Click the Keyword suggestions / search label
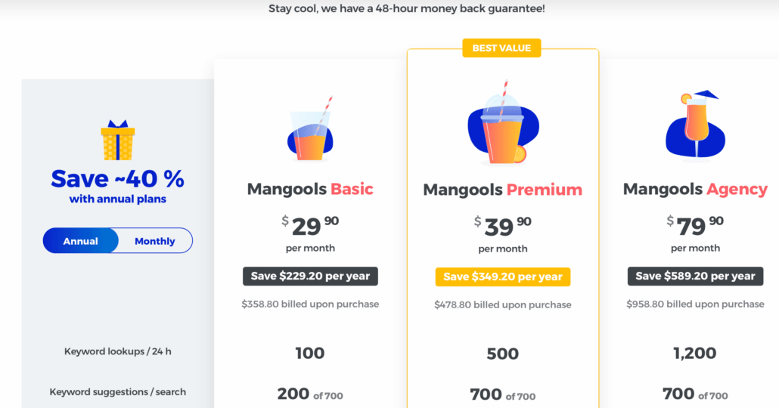The image size is (779, 408). 118,391
